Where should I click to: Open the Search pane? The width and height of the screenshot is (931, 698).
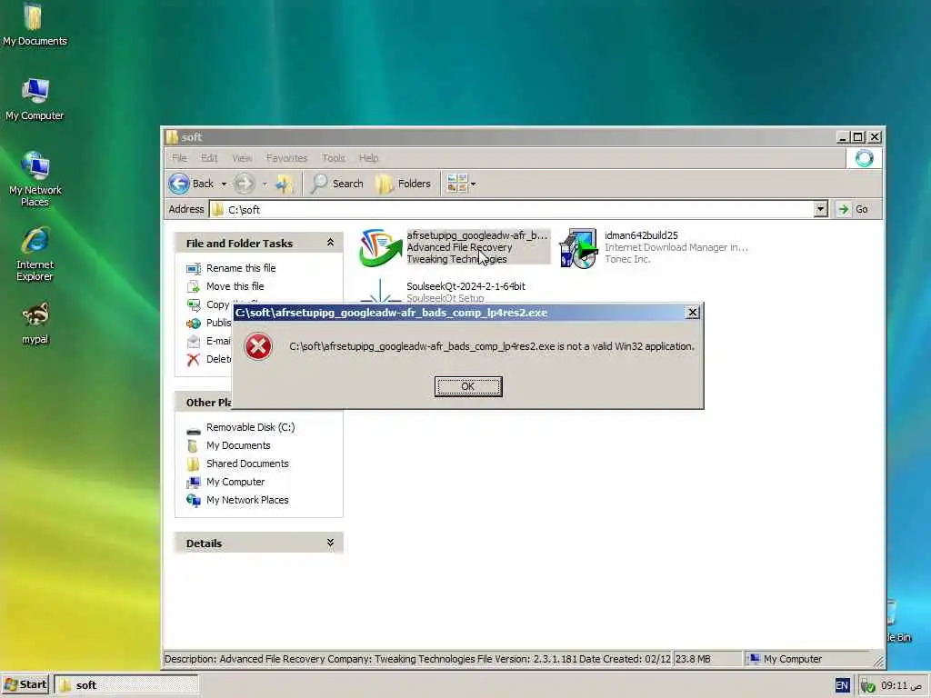click(x=337, y=184)
